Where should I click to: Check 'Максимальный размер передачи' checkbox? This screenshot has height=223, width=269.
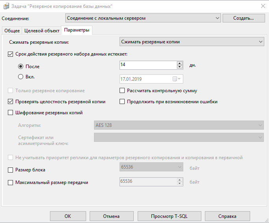coord(11,182)
